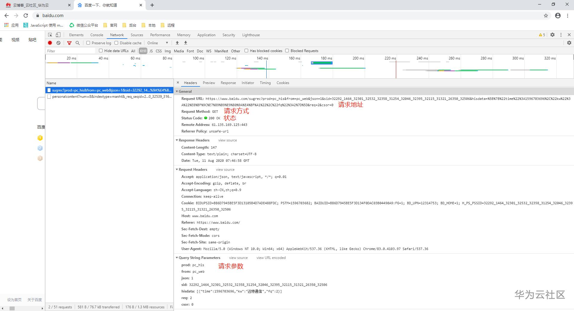
Task: Open the Chrome profile avatar
Action: [x=558, y=16]
